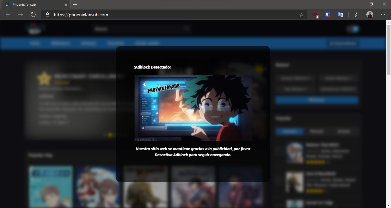Click the grayed-out forward arrow in the toolbar
This screenshot has height=208, width=391.
[x=21, y=15]
